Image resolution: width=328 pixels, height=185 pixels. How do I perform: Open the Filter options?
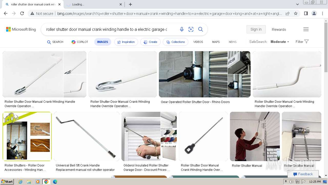coord(302,42)
